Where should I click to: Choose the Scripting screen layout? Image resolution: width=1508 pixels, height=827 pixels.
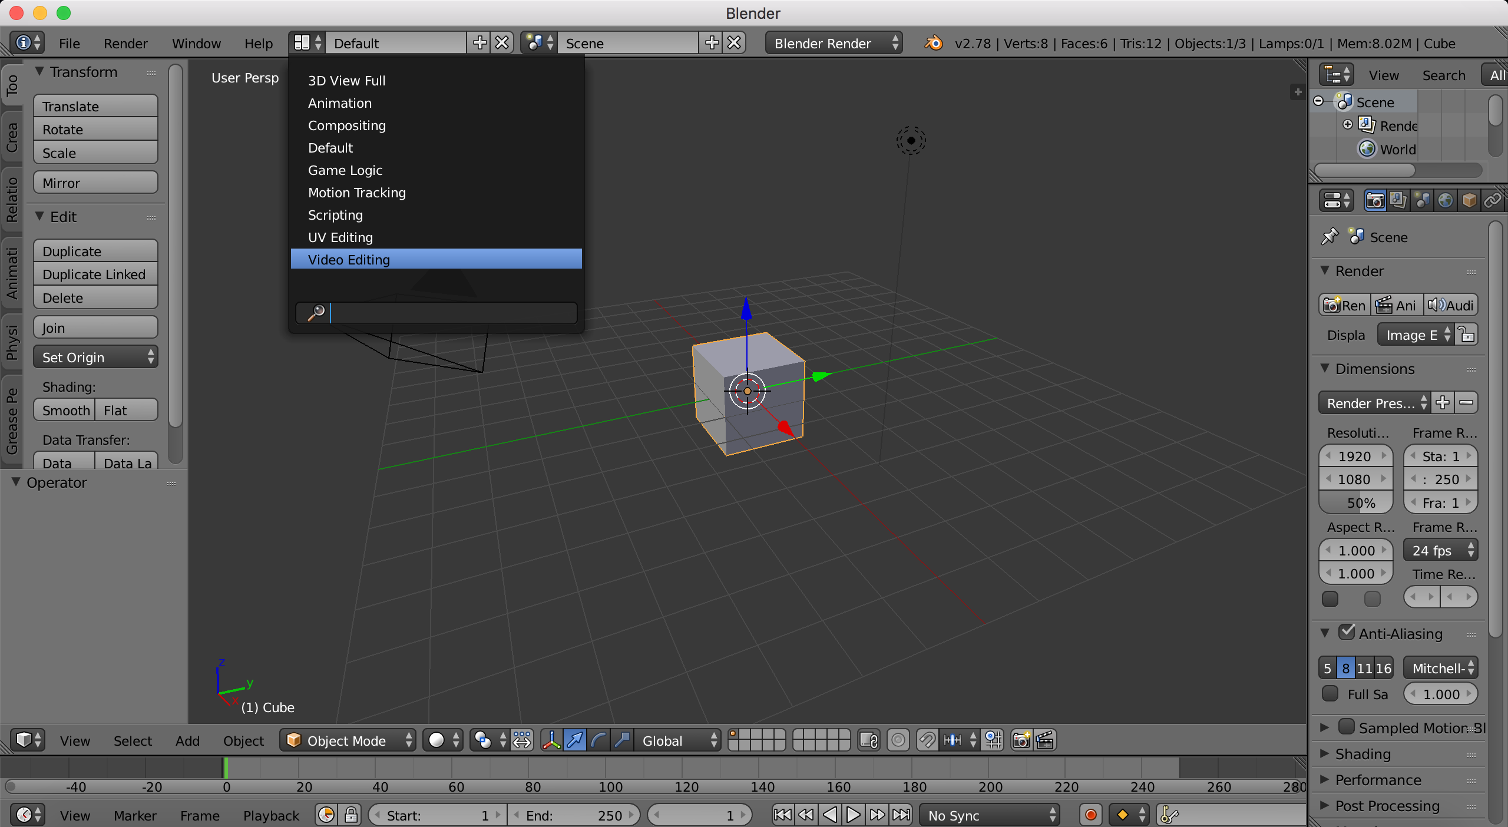coord(335,215)
